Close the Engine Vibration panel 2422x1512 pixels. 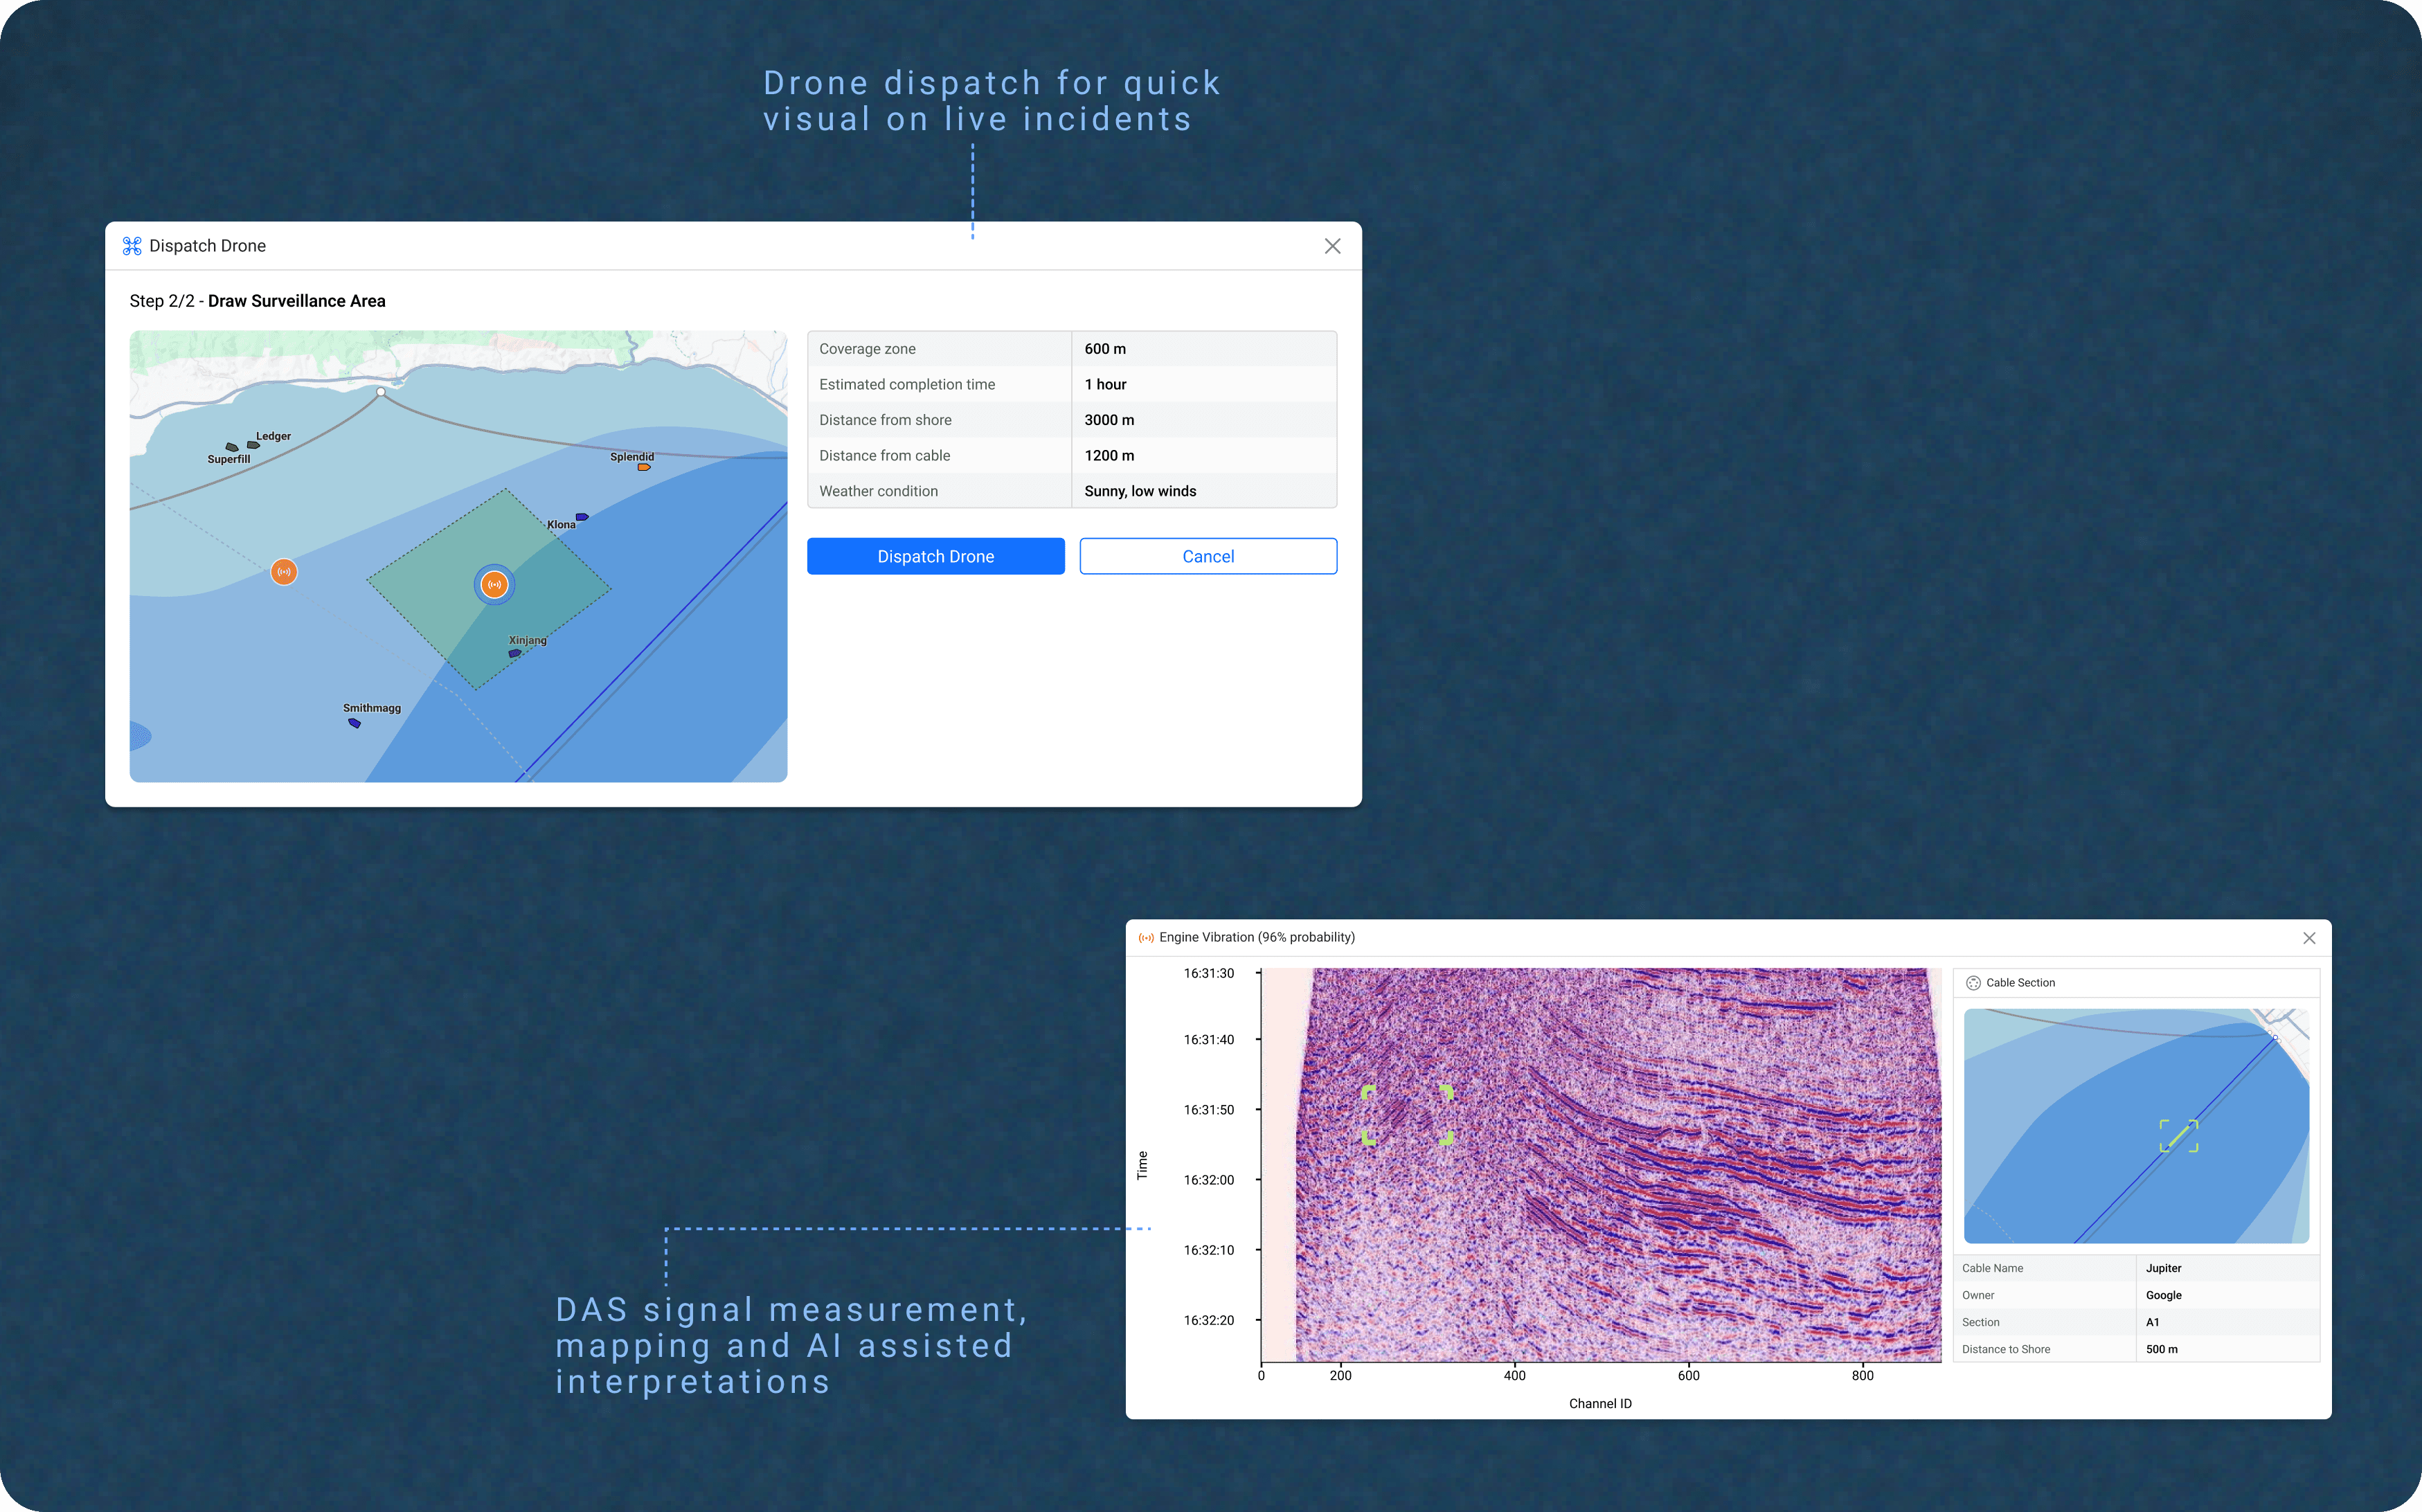tap(2309, 938)
